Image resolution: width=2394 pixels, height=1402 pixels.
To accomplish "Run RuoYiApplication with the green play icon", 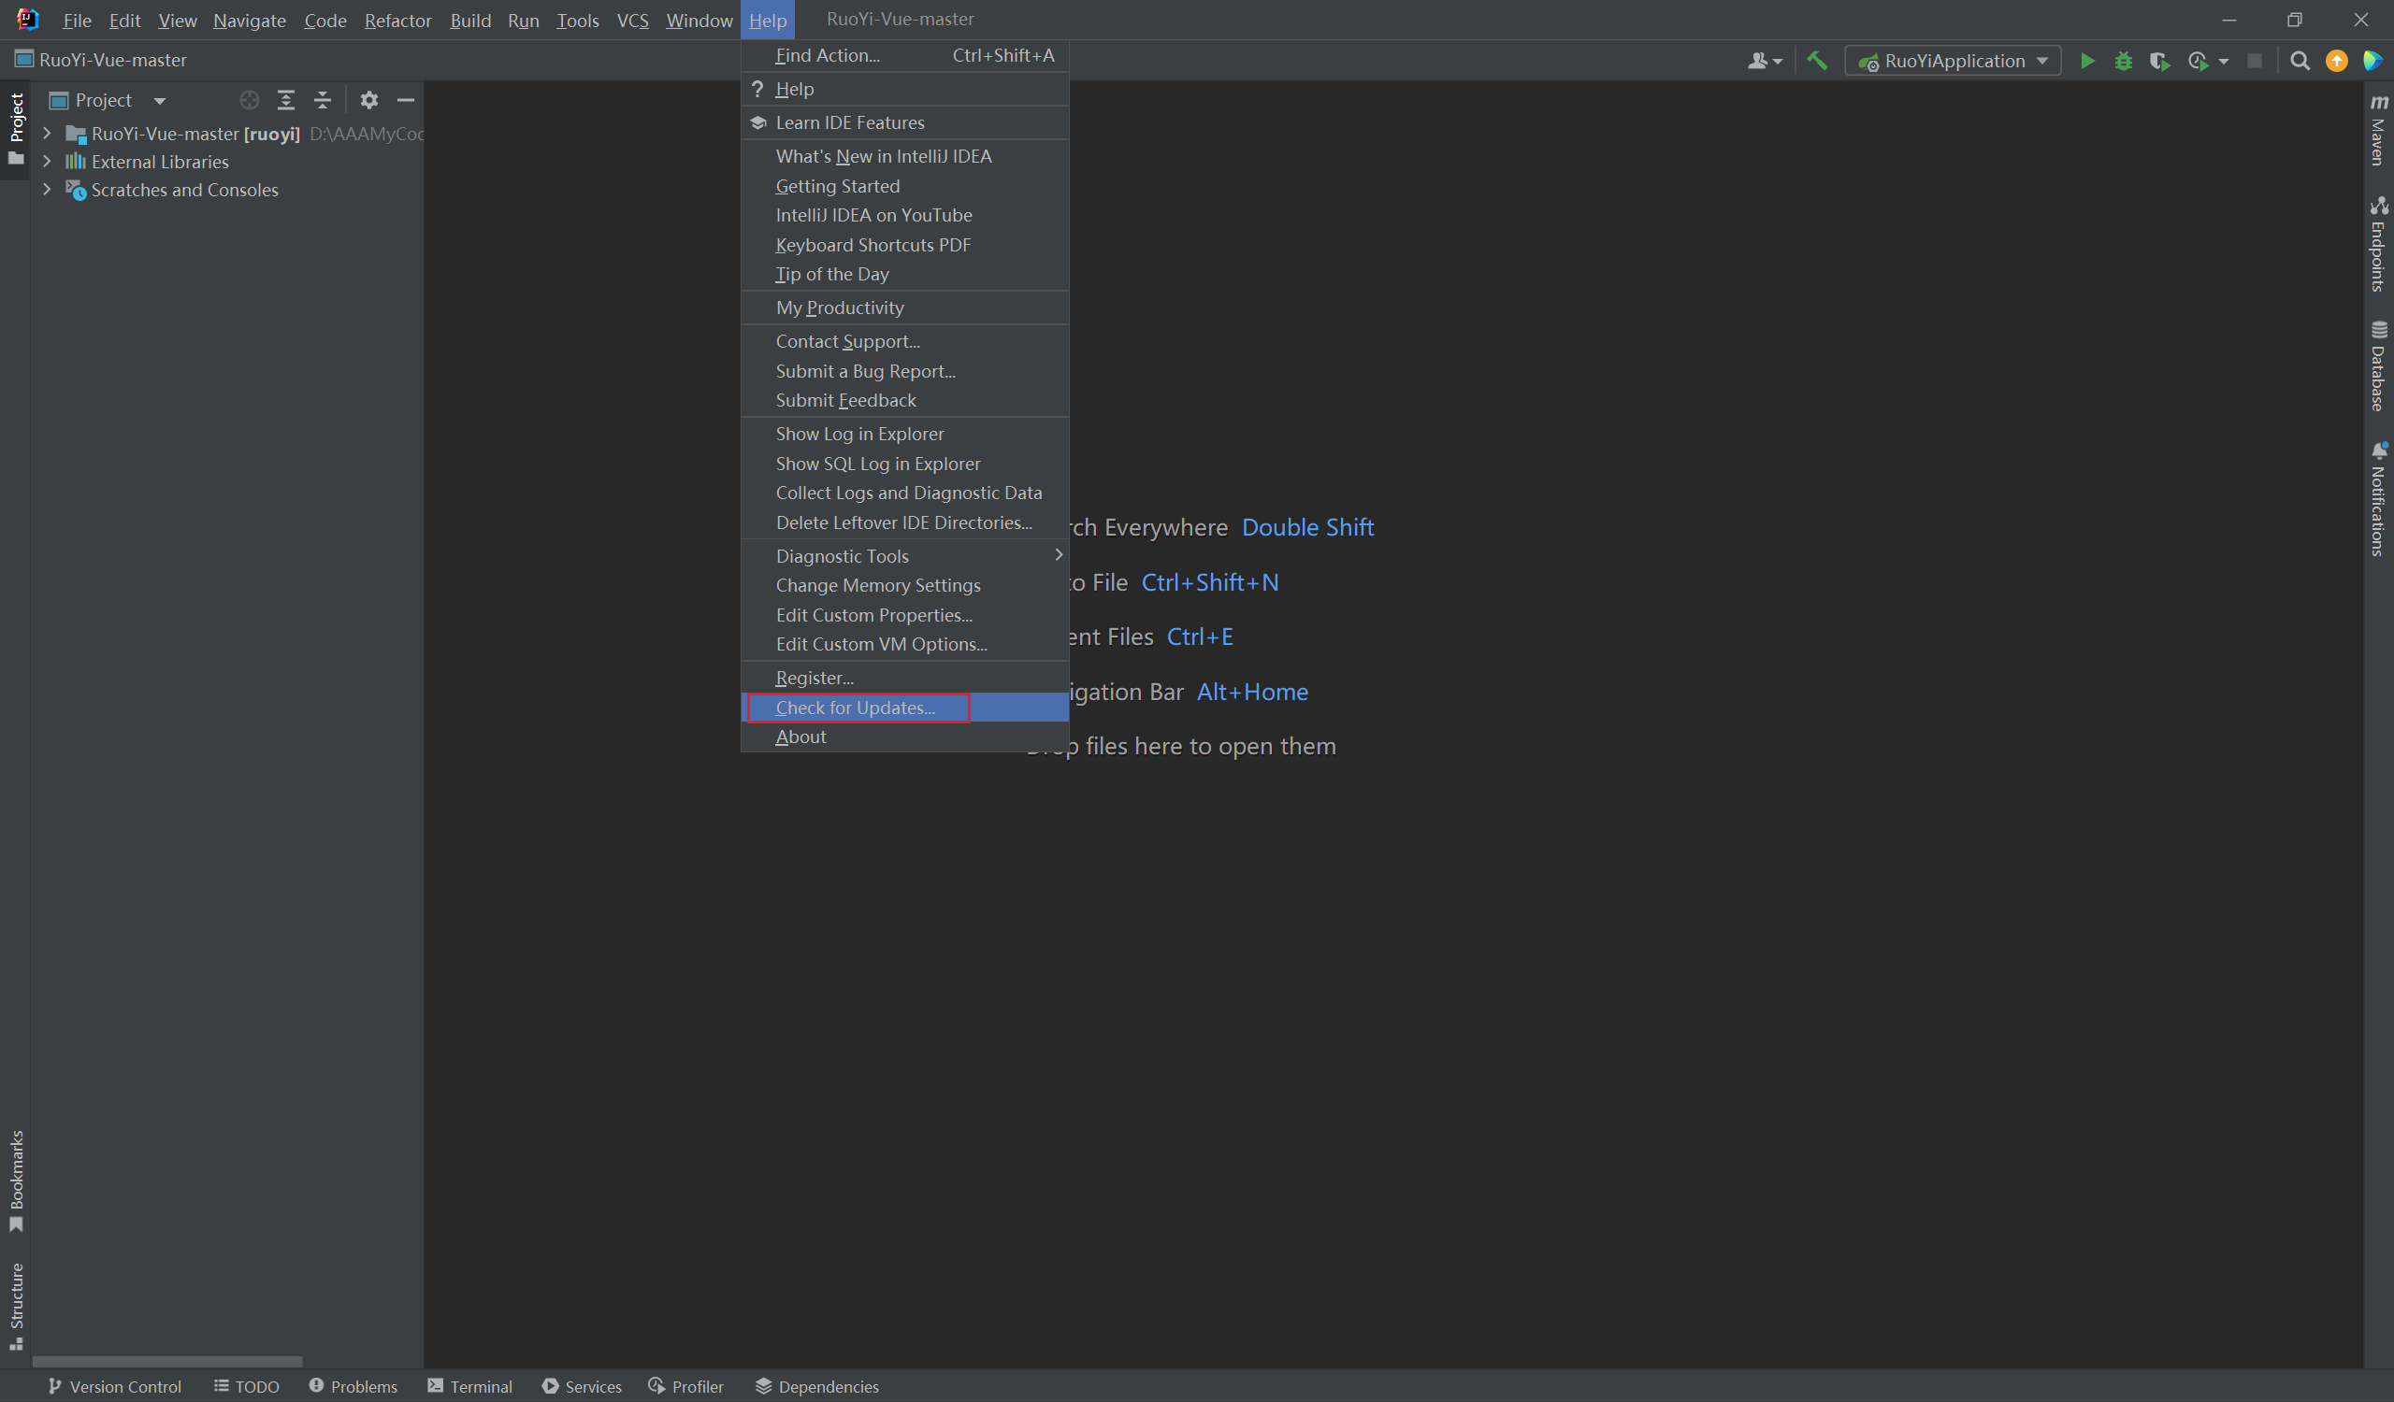I will pyautogui.click(x=2087, y=61).
